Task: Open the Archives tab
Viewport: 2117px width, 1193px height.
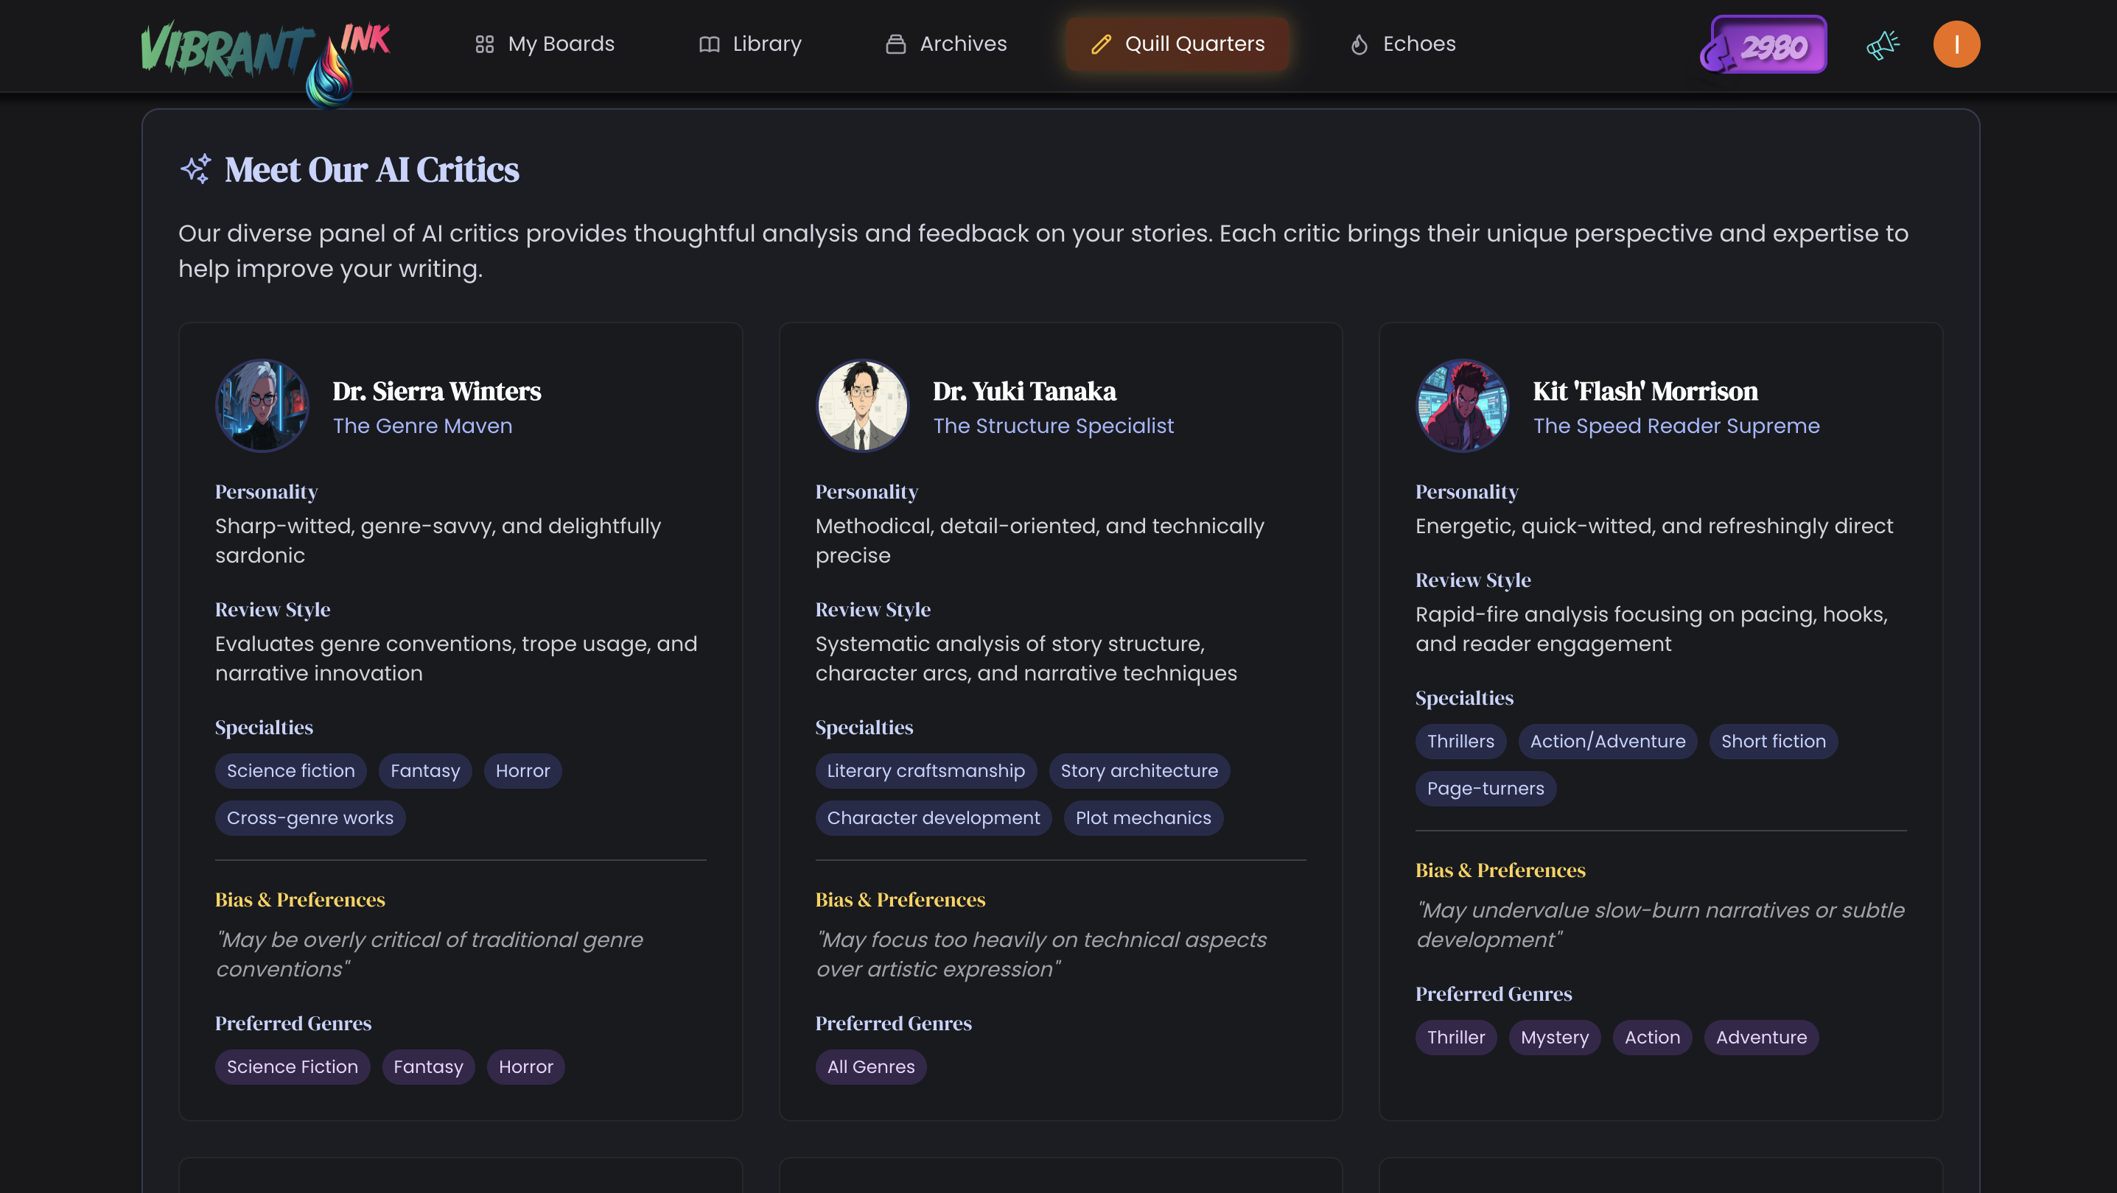Action: coord(946,44)
